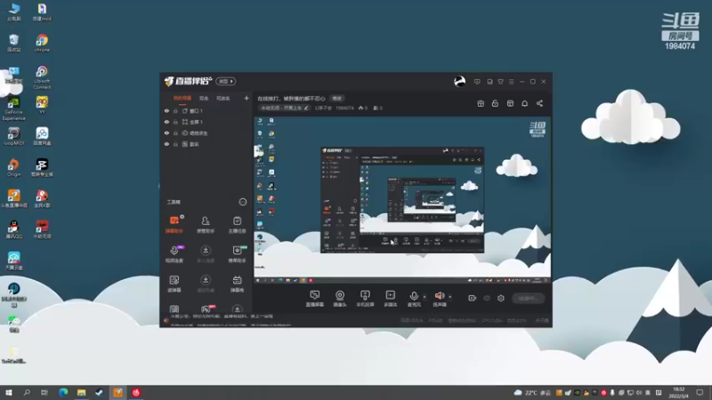
Task: Toggle eye of the last source row
Action: tap(166, 144)
